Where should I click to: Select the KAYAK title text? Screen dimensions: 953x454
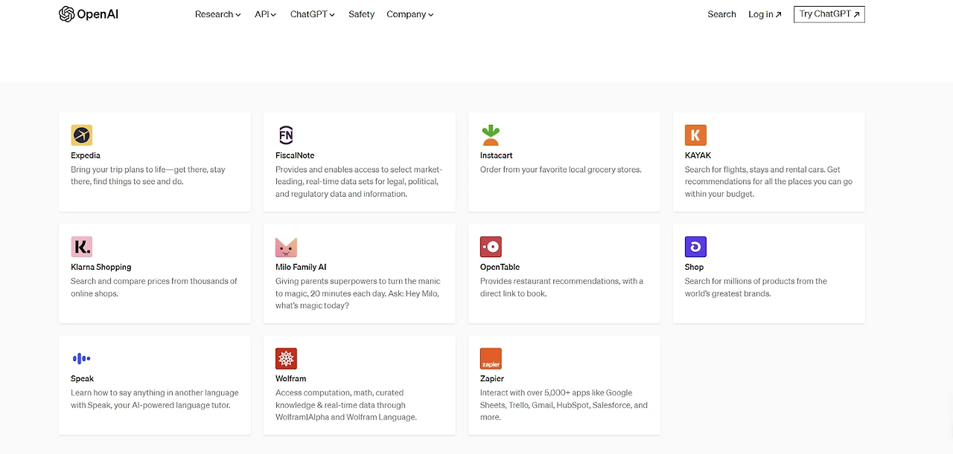coord(698,155)
